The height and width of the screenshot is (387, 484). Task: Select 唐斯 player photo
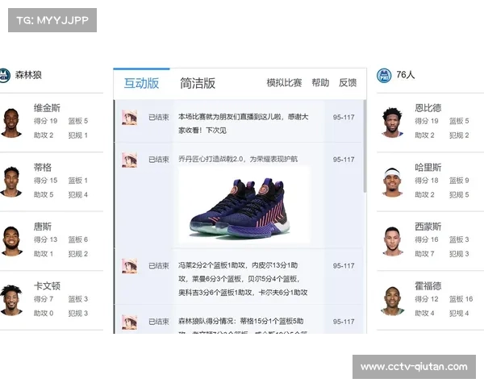[12, 241]
